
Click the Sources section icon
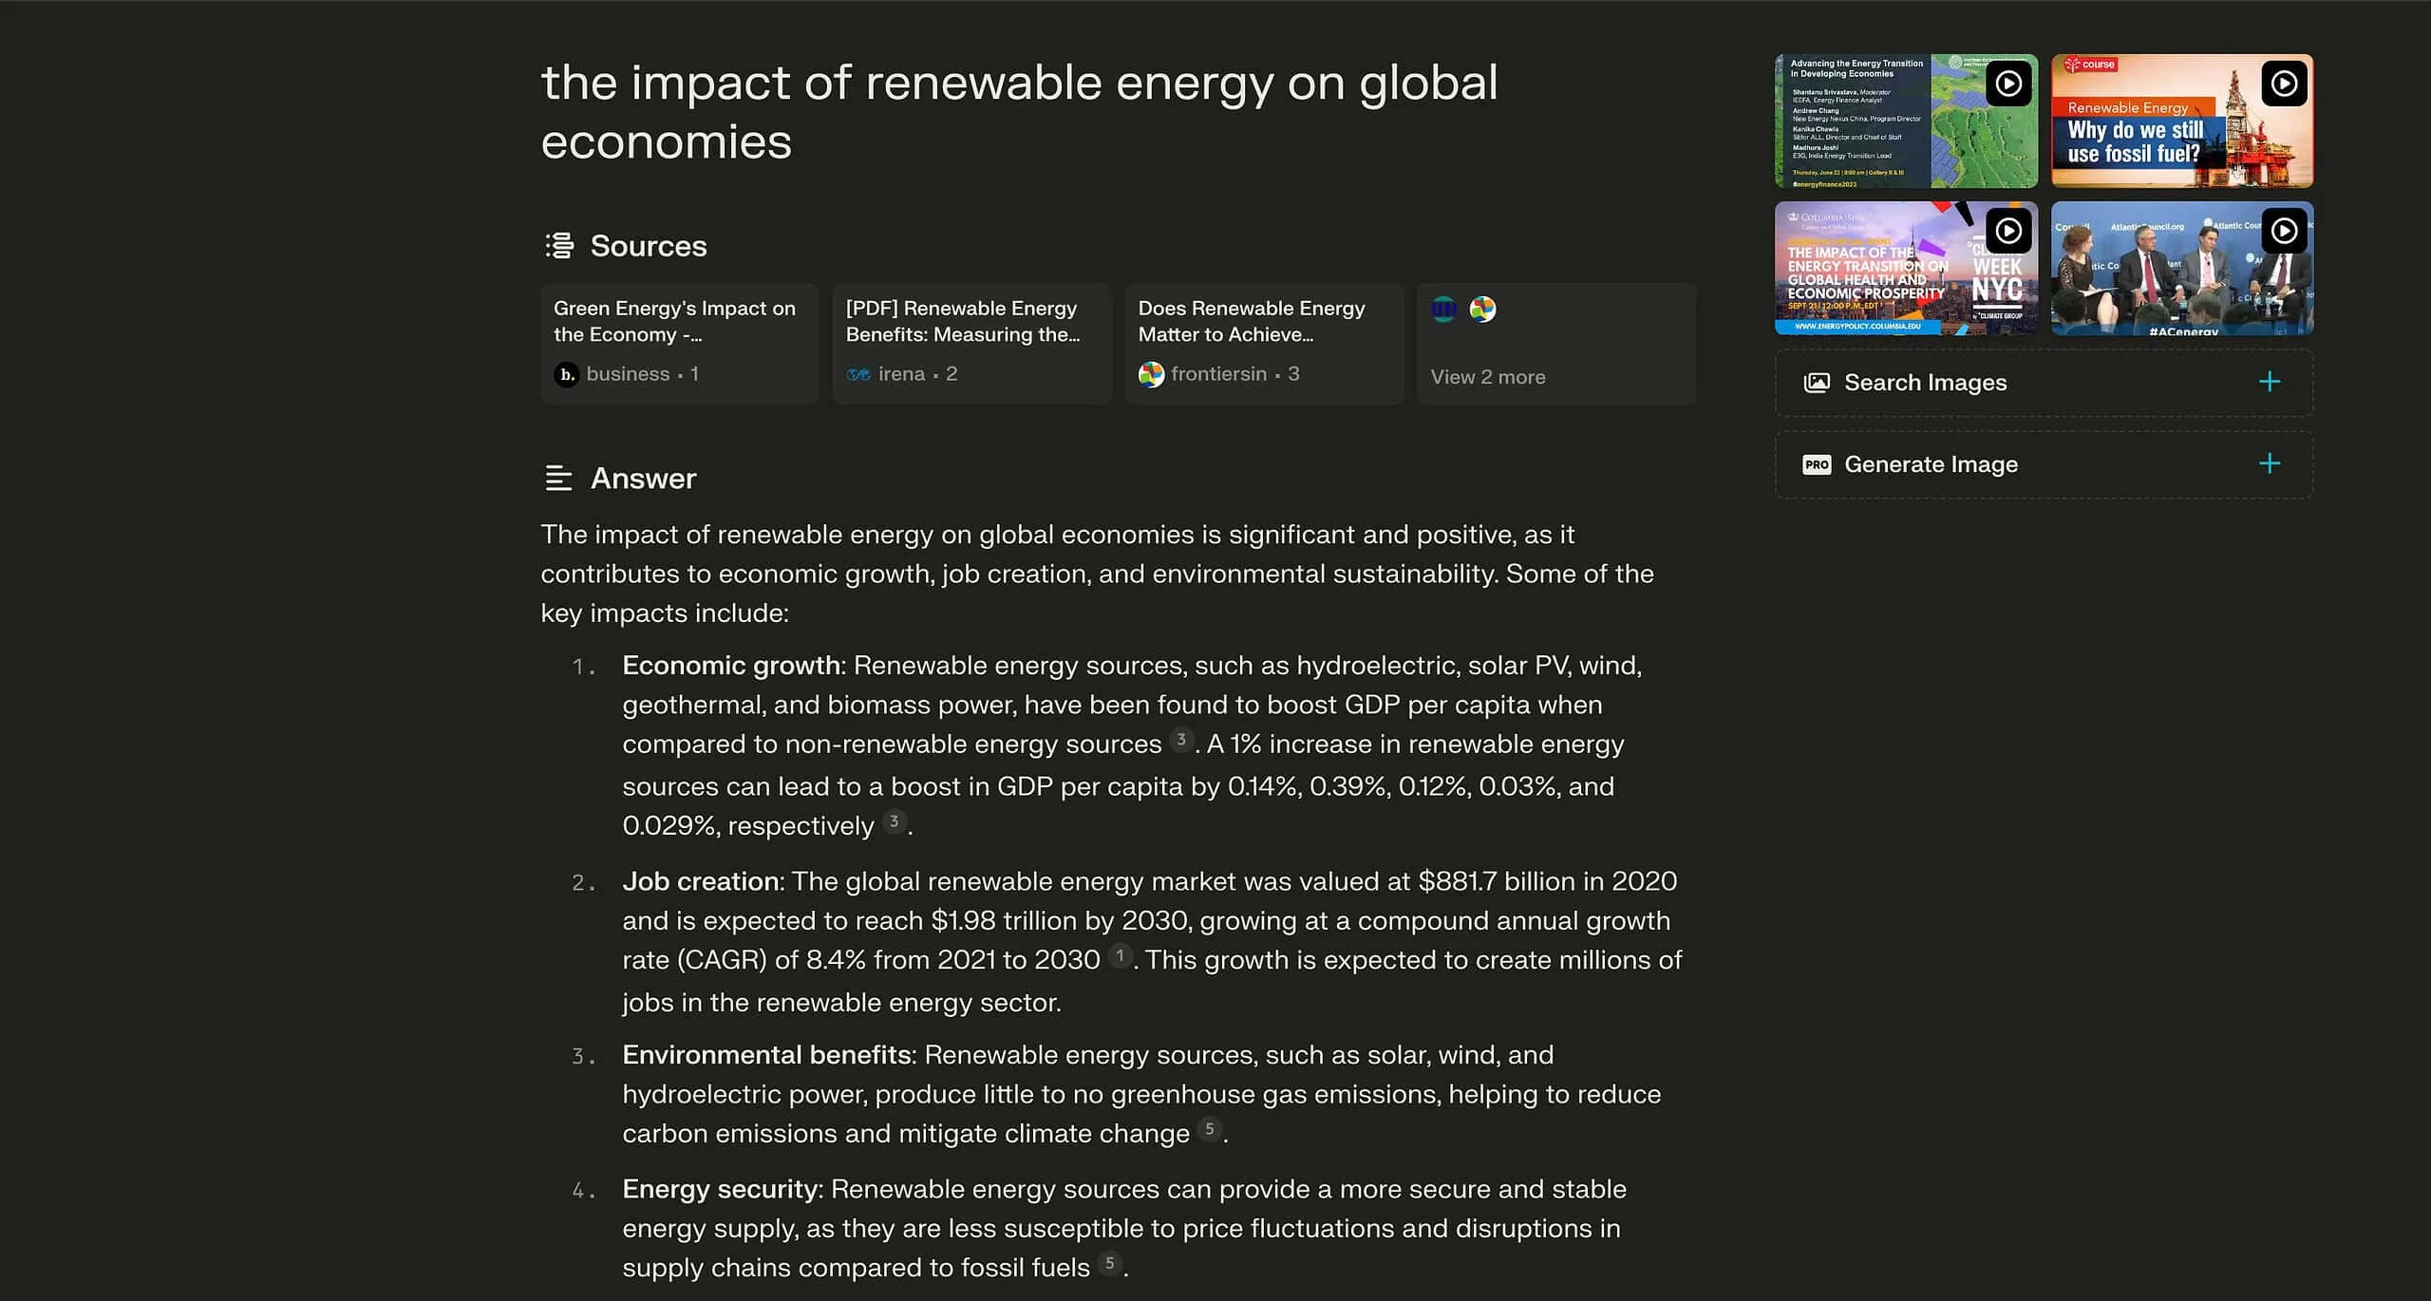tap(559, 246)
